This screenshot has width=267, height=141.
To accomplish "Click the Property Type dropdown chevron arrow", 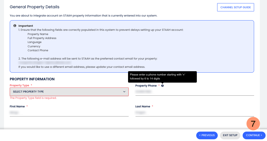I will (x=124, y=92).
